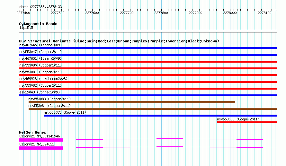Select the red loss bar for nsv553080
Screen dimensions: 286x166
point(148,68)
